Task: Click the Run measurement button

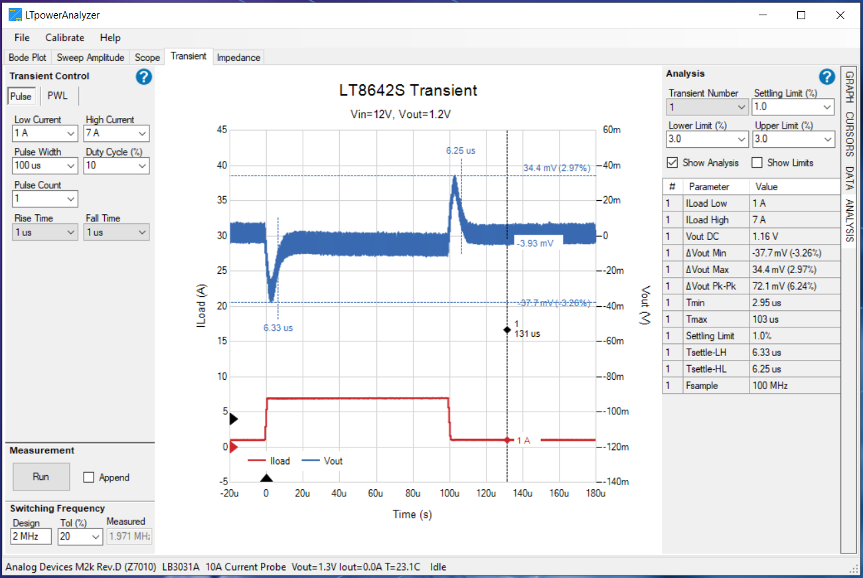Action: pyautogui.click(x=41, y=477)
